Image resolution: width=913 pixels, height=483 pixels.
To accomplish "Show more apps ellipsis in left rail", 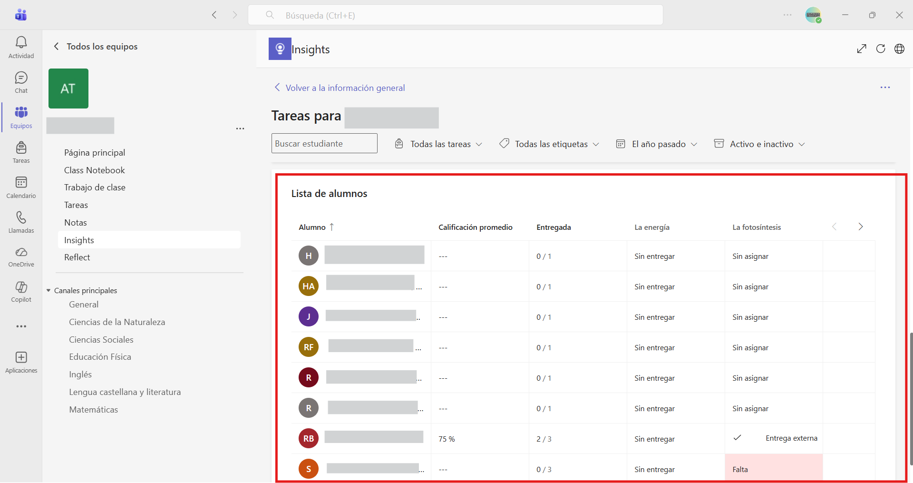I will [21, 326].
